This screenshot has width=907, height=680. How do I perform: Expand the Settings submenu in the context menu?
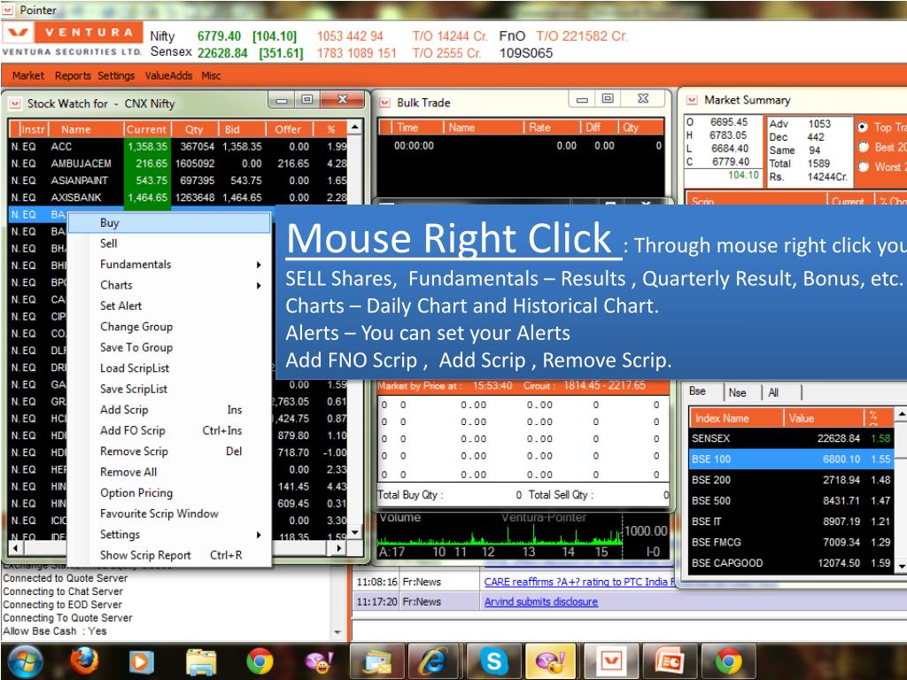(169, 534)
